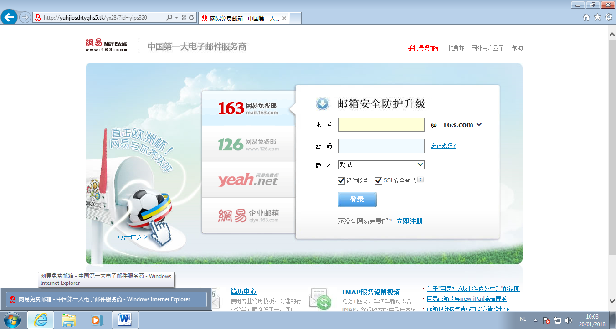Open 网易邮箱苹果new iPad高清屏版 link
The width and height of the screenshot is (616, 329).
click(x=467, y=299)
